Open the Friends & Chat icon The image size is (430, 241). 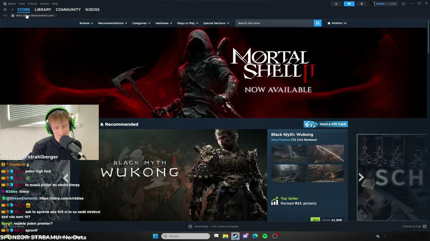coord(425,227)
